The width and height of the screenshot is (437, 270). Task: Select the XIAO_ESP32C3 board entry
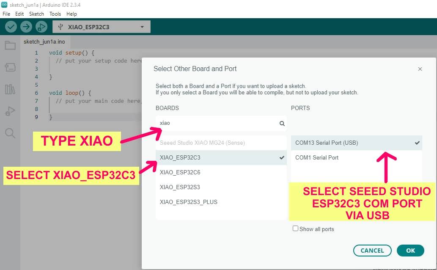tap(221, 157)
